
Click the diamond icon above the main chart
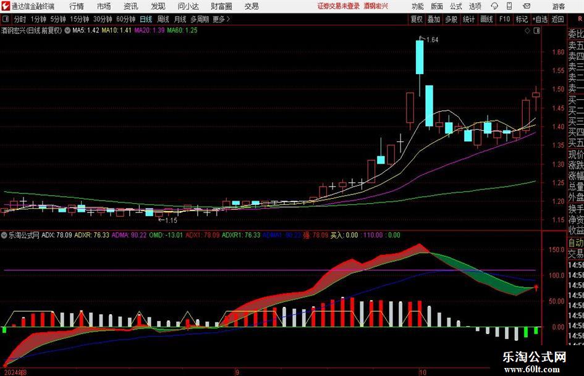(527, 31)
